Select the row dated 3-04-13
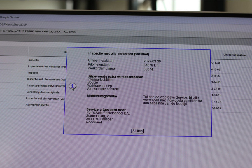Screen dimensions: 252x168 [216, 82]
